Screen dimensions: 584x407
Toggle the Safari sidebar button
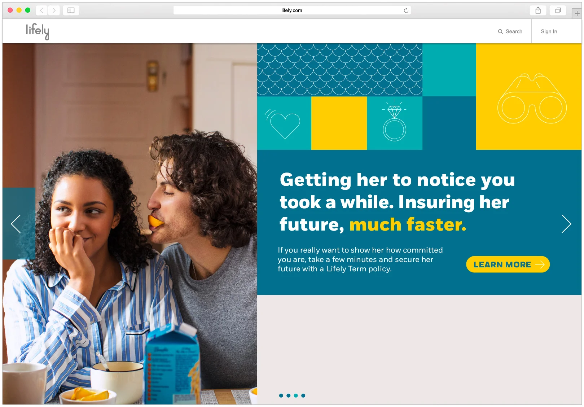[x=71, y=10]
